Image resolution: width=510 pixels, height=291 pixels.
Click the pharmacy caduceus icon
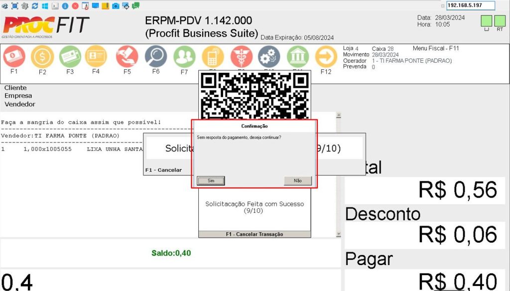(x=242, y=57)
